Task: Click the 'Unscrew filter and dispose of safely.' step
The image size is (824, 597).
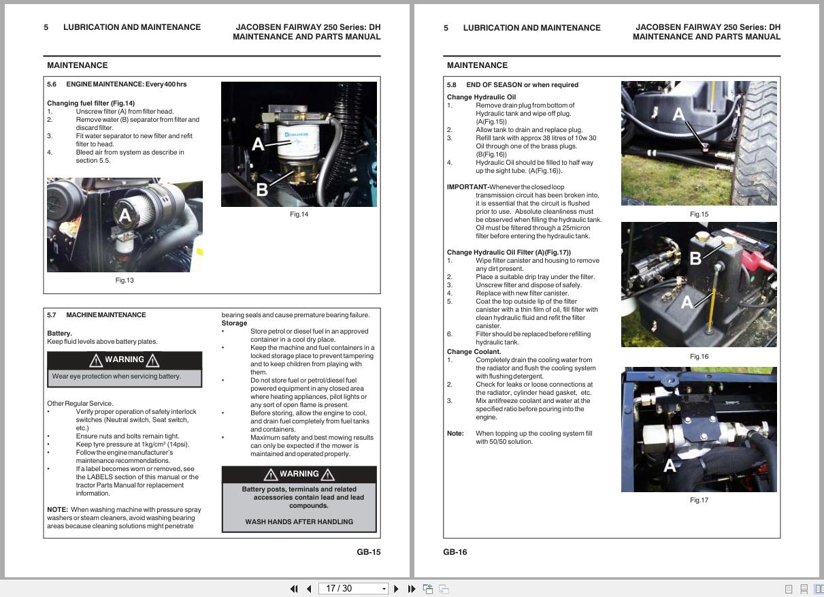Action: pos(529,285)
